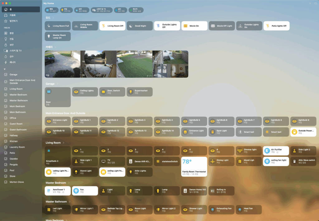Open the green lawn camera feed
319x221 pixels.
tap(134, 64)
